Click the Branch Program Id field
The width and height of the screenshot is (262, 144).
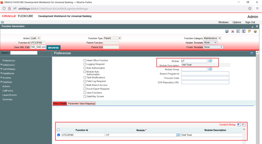pyautogui.click(x=205, y=73)
